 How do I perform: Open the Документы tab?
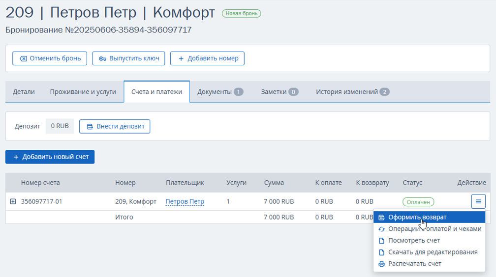coord(220,91)
